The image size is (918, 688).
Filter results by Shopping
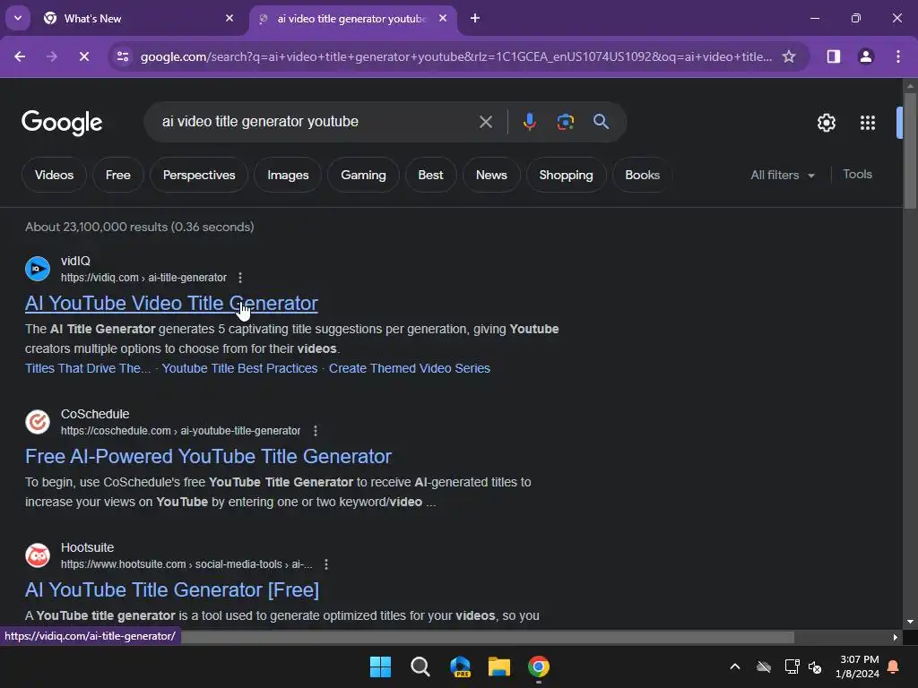566,175
